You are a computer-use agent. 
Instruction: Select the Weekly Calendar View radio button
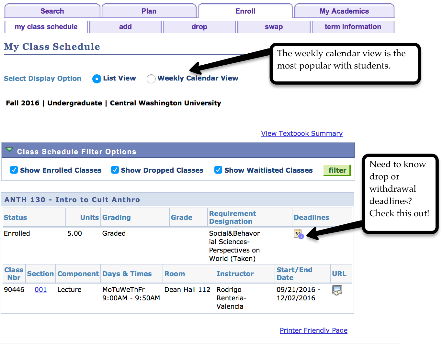tap(151, 79)
